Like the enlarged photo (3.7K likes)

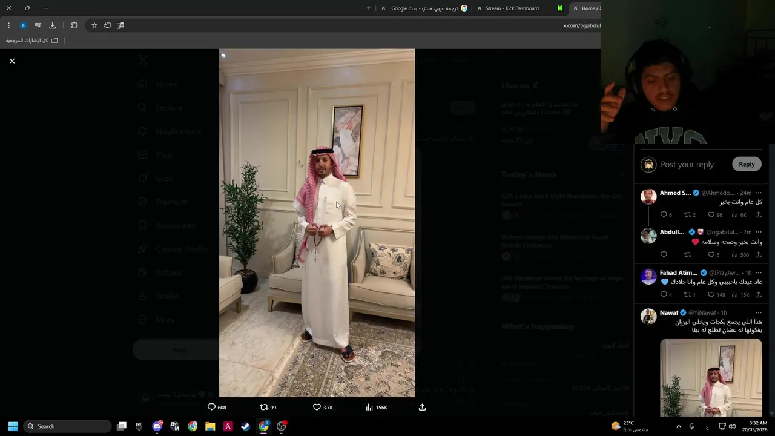click(x=323, y=408)
